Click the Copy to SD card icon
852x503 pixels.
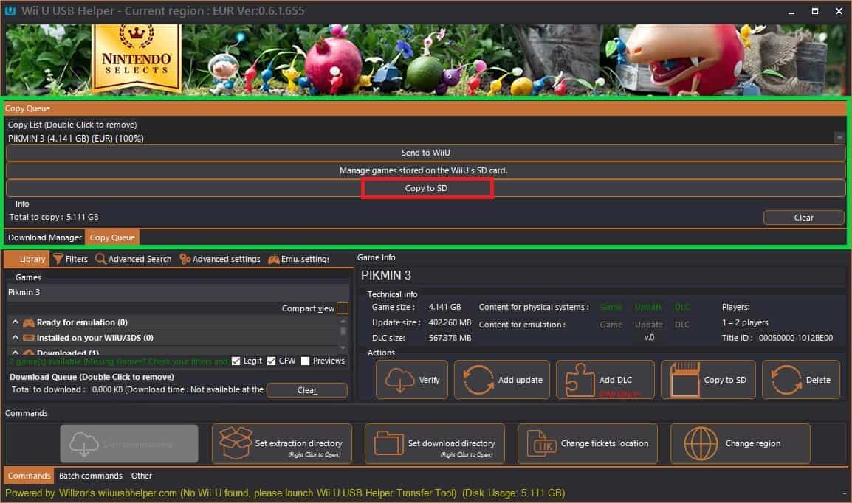(684, 380)
